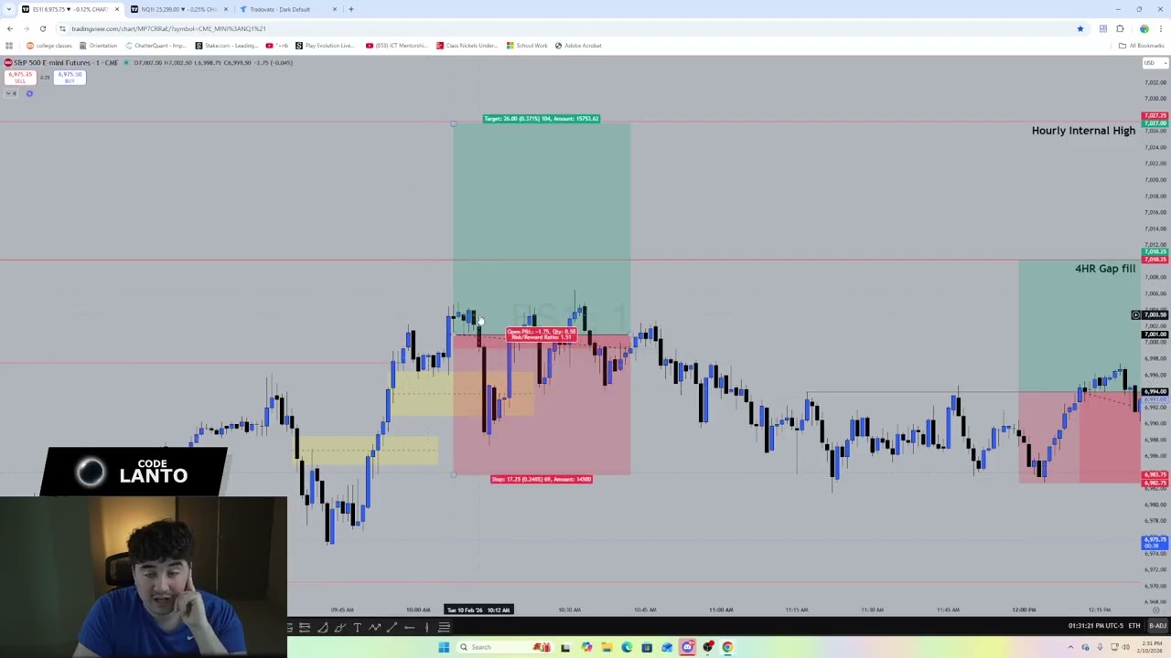Click the green Target label on the position
1171x658 pixels.
click(542, 119)
